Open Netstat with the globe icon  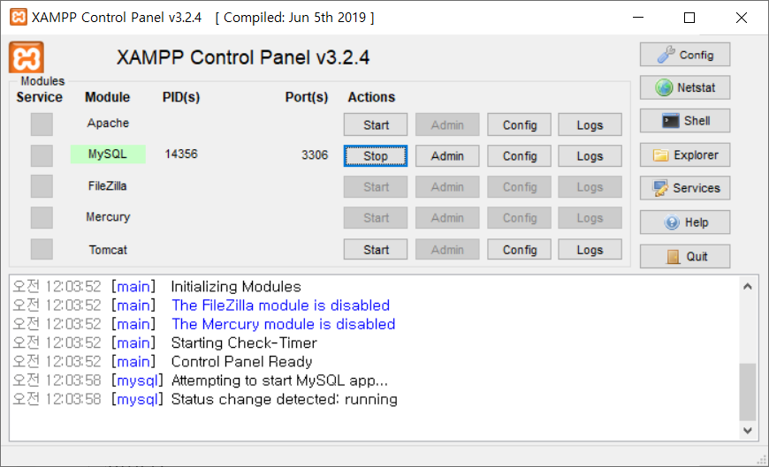685,87
